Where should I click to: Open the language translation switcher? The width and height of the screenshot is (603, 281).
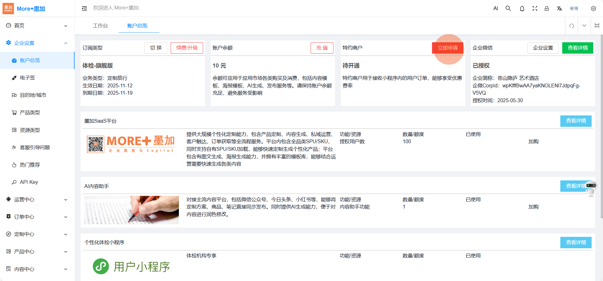click(x=559, y=9)
